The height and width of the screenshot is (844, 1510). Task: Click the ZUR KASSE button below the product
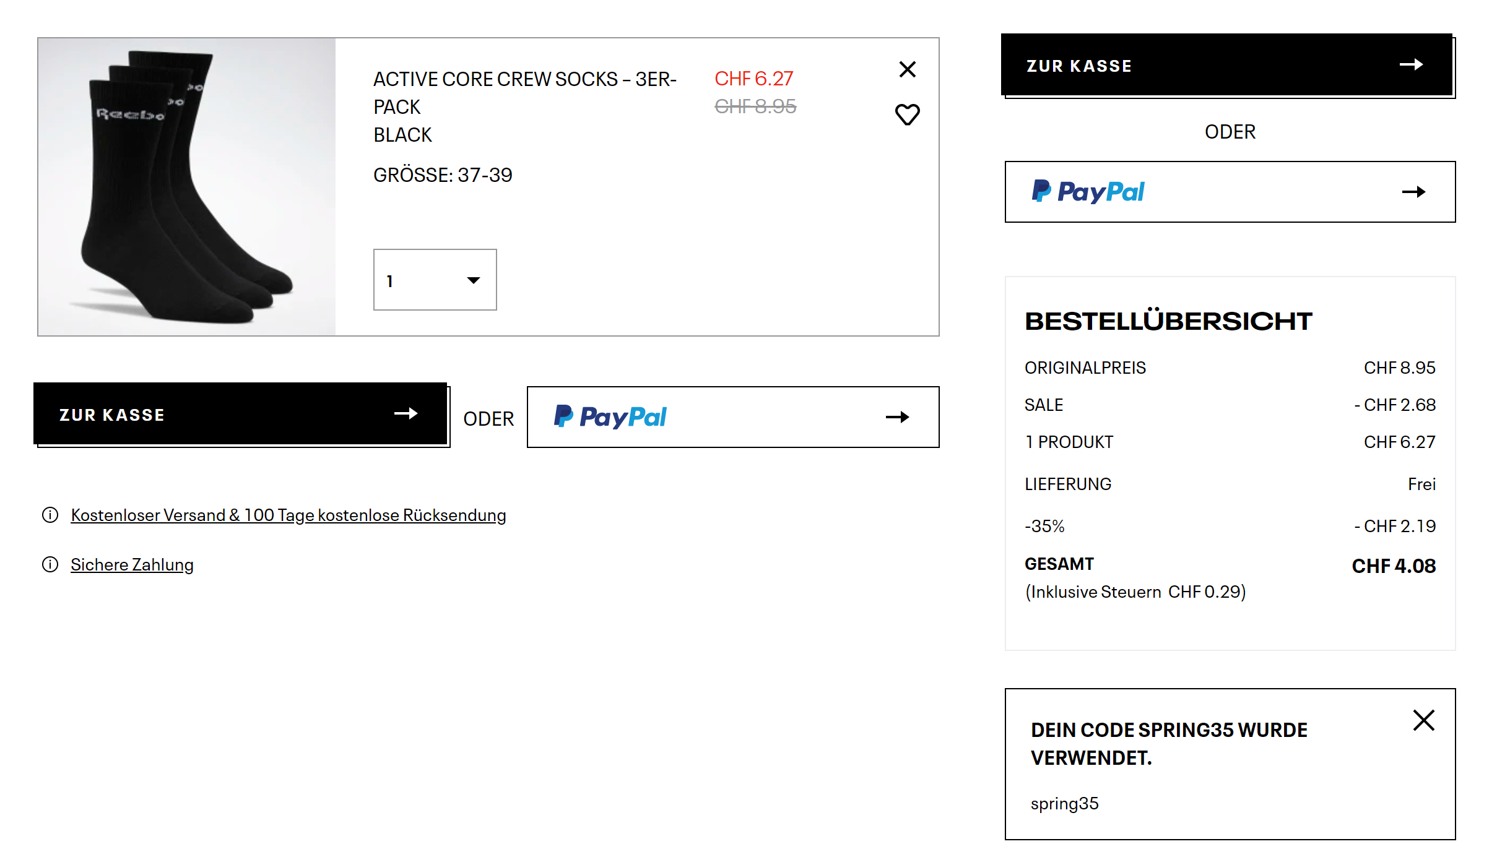pos(240,414)
